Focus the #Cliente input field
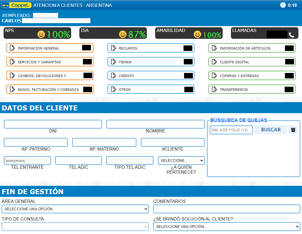 point(172,142)
